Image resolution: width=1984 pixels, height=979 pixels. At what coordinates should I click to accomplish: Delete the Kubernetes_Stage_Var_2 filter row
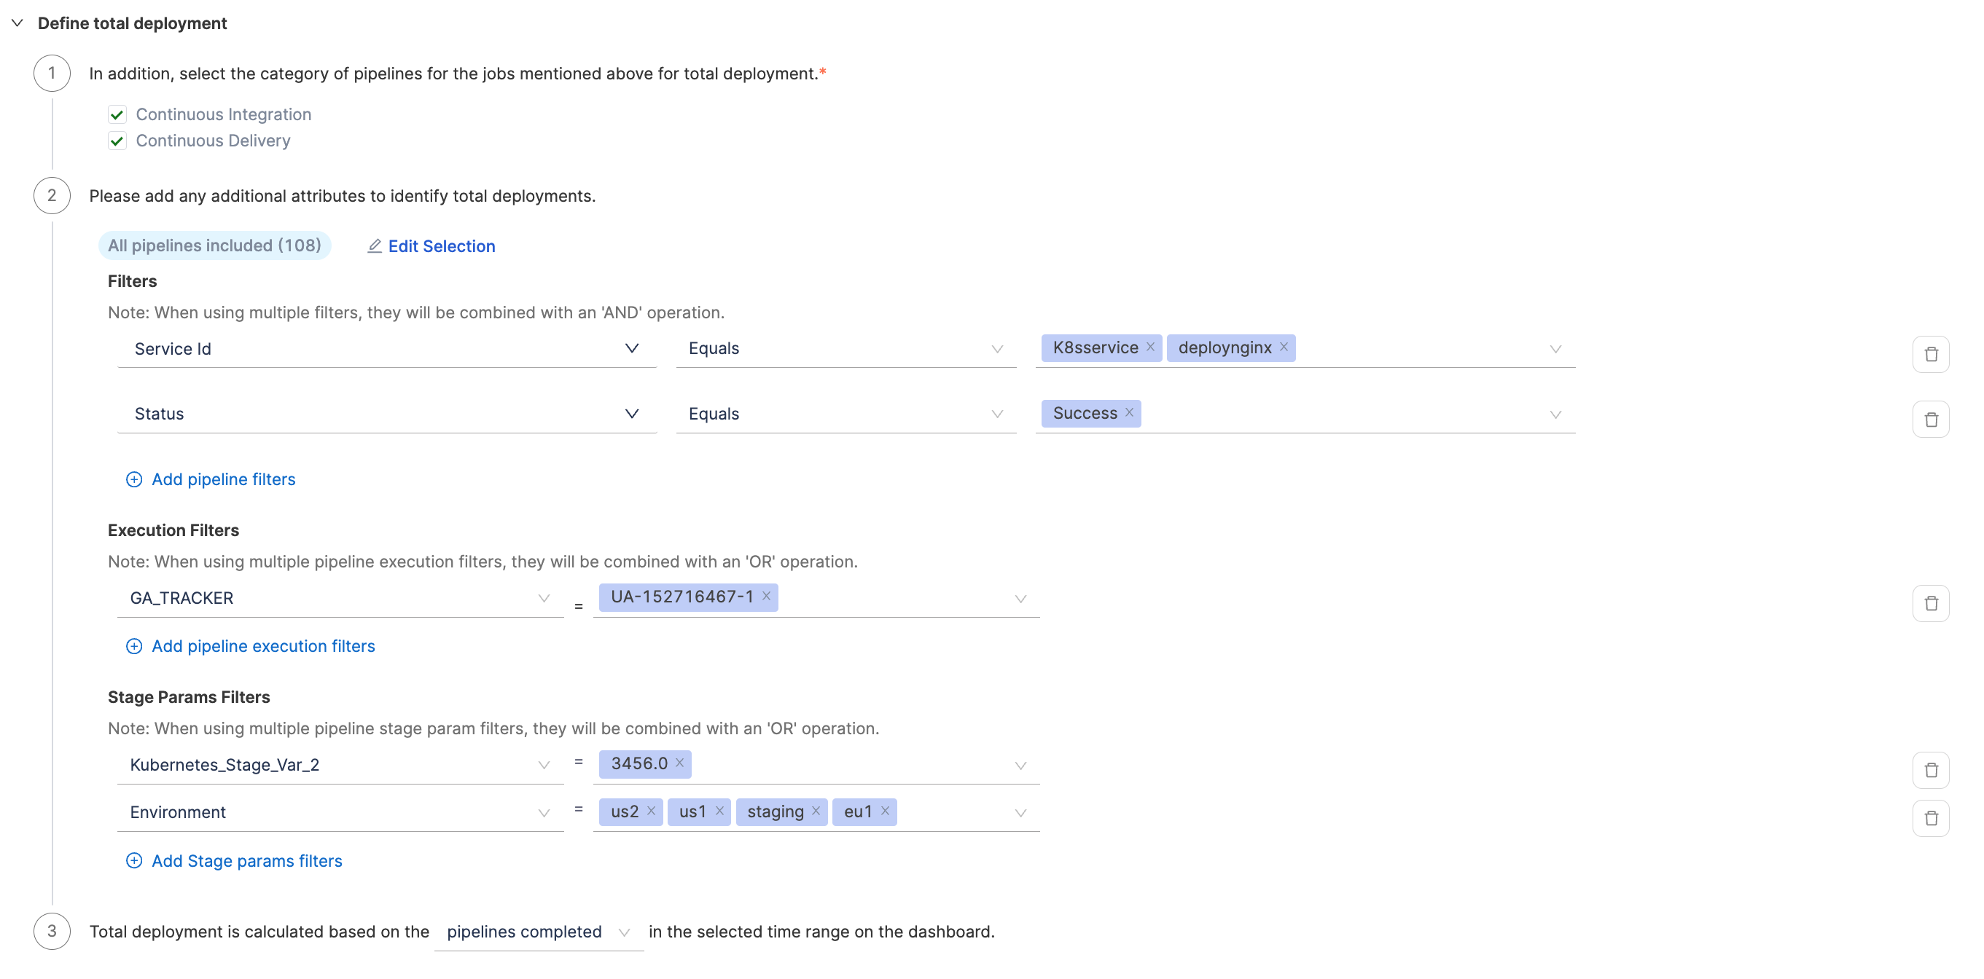1930,771
